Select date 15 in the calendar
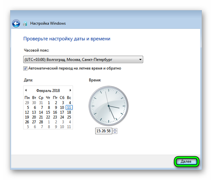This screenshot has width=212, height=180. tap(48, 112)
